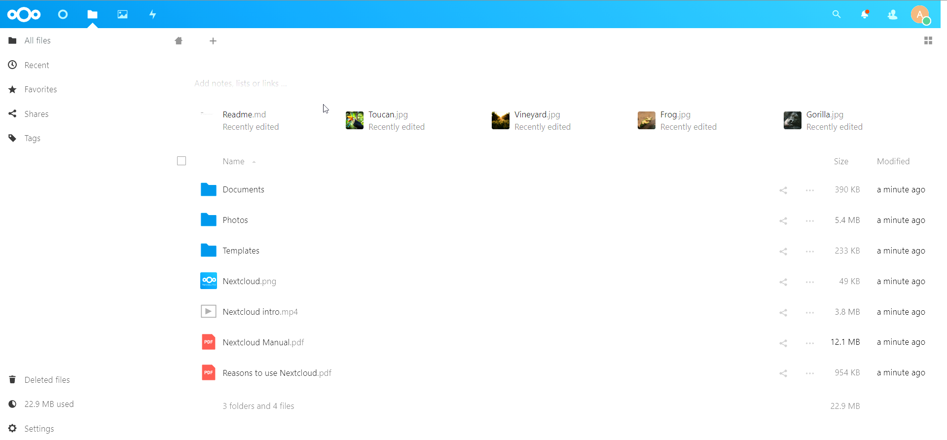Share Nextcloud Manual.pdf
The height and width of the screenshot is (440, 947).
point(783,343)
